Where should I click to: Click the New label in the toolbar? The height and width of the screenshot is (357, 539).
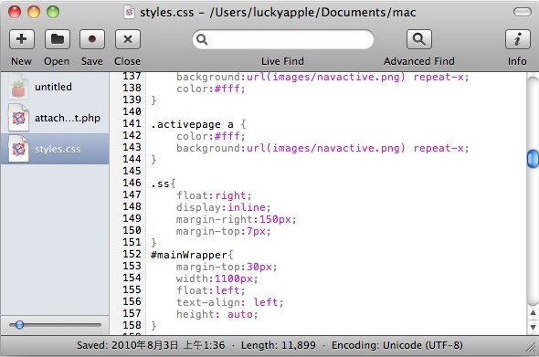pyautogui.click(x=21, y=61)
